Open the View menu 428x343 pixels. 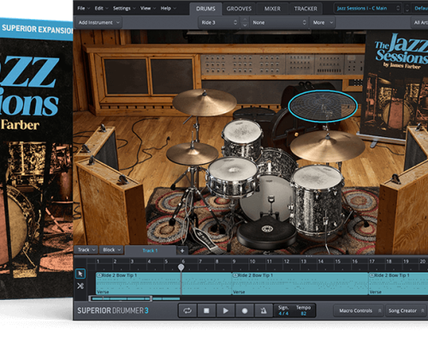point(147,9)
